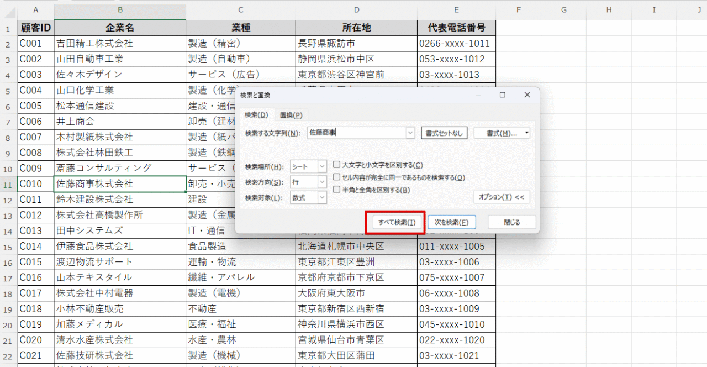Viewport: 707px width, 367px height.
Task: Open the 検索場所 dropdown showing シート
Action: [321, 166]
